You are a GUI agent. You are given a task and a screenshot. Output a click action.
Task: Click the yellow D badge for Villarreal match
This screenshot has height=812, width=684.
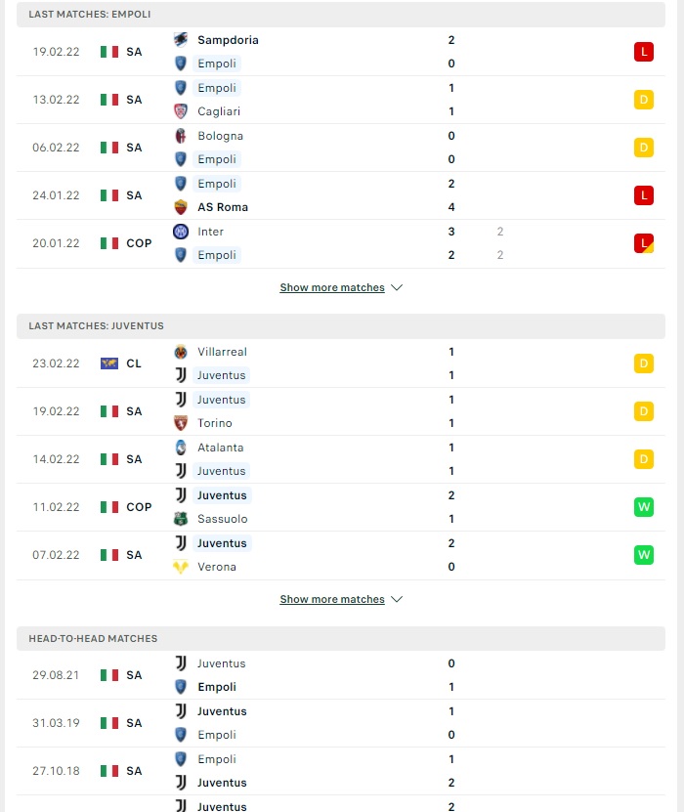[644, 363]
